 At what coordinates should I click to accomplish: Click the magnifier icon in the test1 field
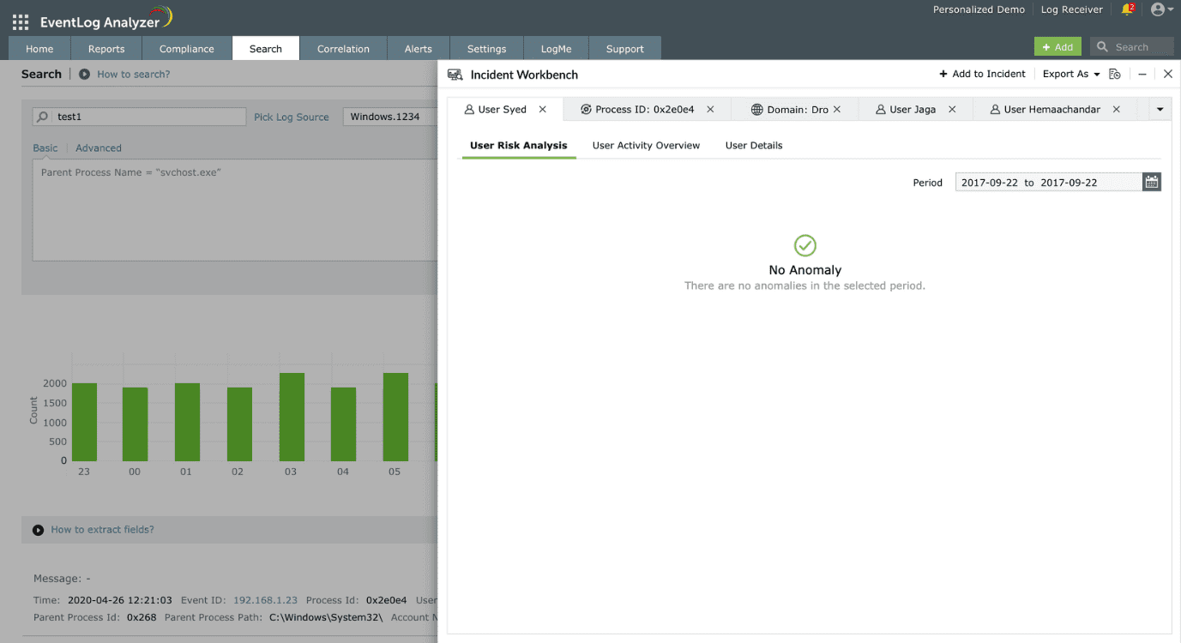[x=42, y=117]
